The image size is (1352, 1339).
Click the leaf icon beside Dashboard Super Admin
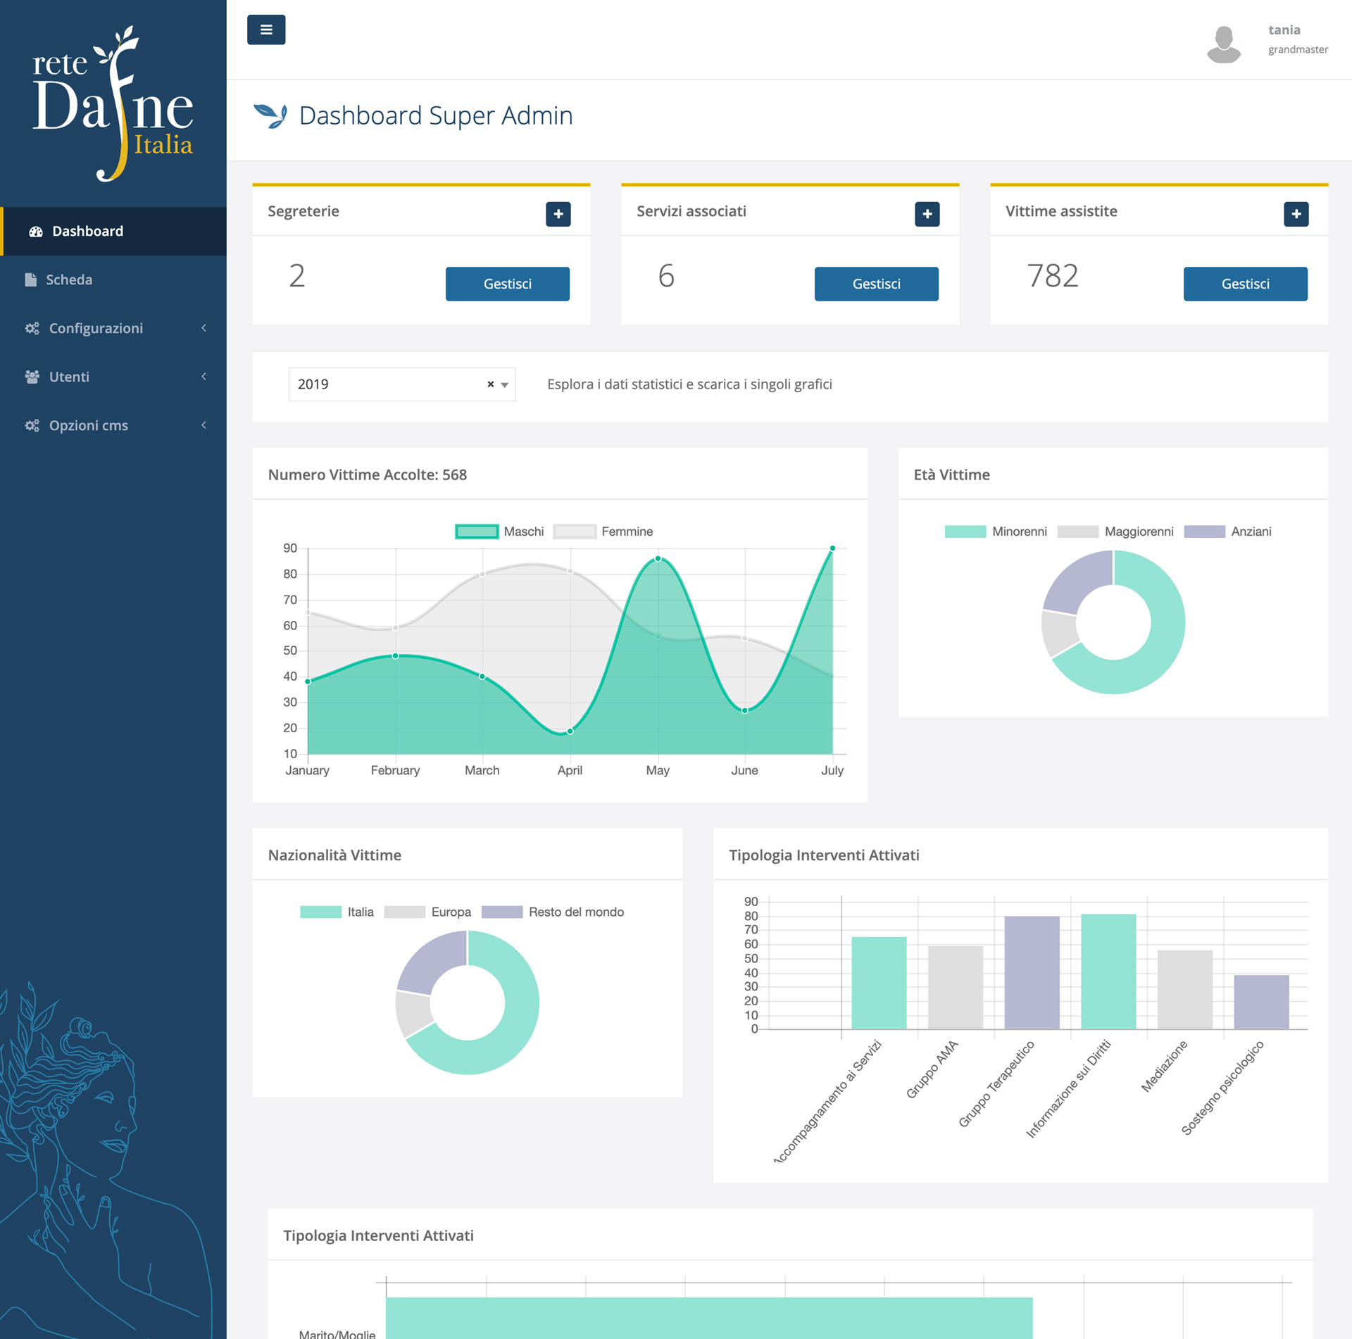[270, 115]
